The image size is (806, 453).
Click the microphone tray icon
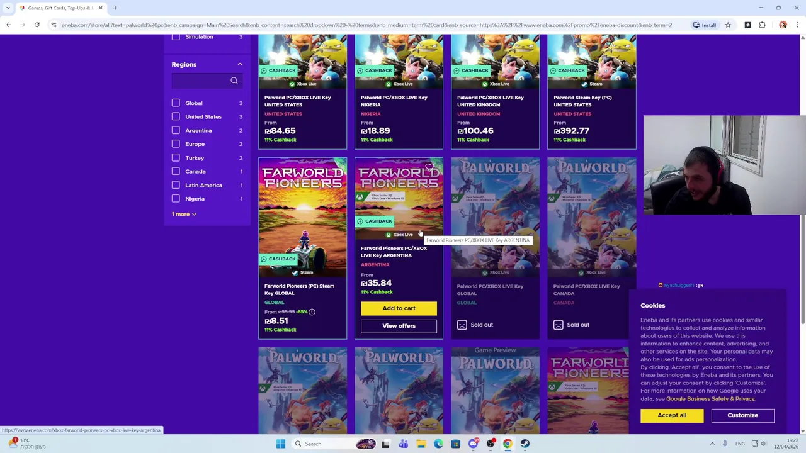click(x=725, y=444)
